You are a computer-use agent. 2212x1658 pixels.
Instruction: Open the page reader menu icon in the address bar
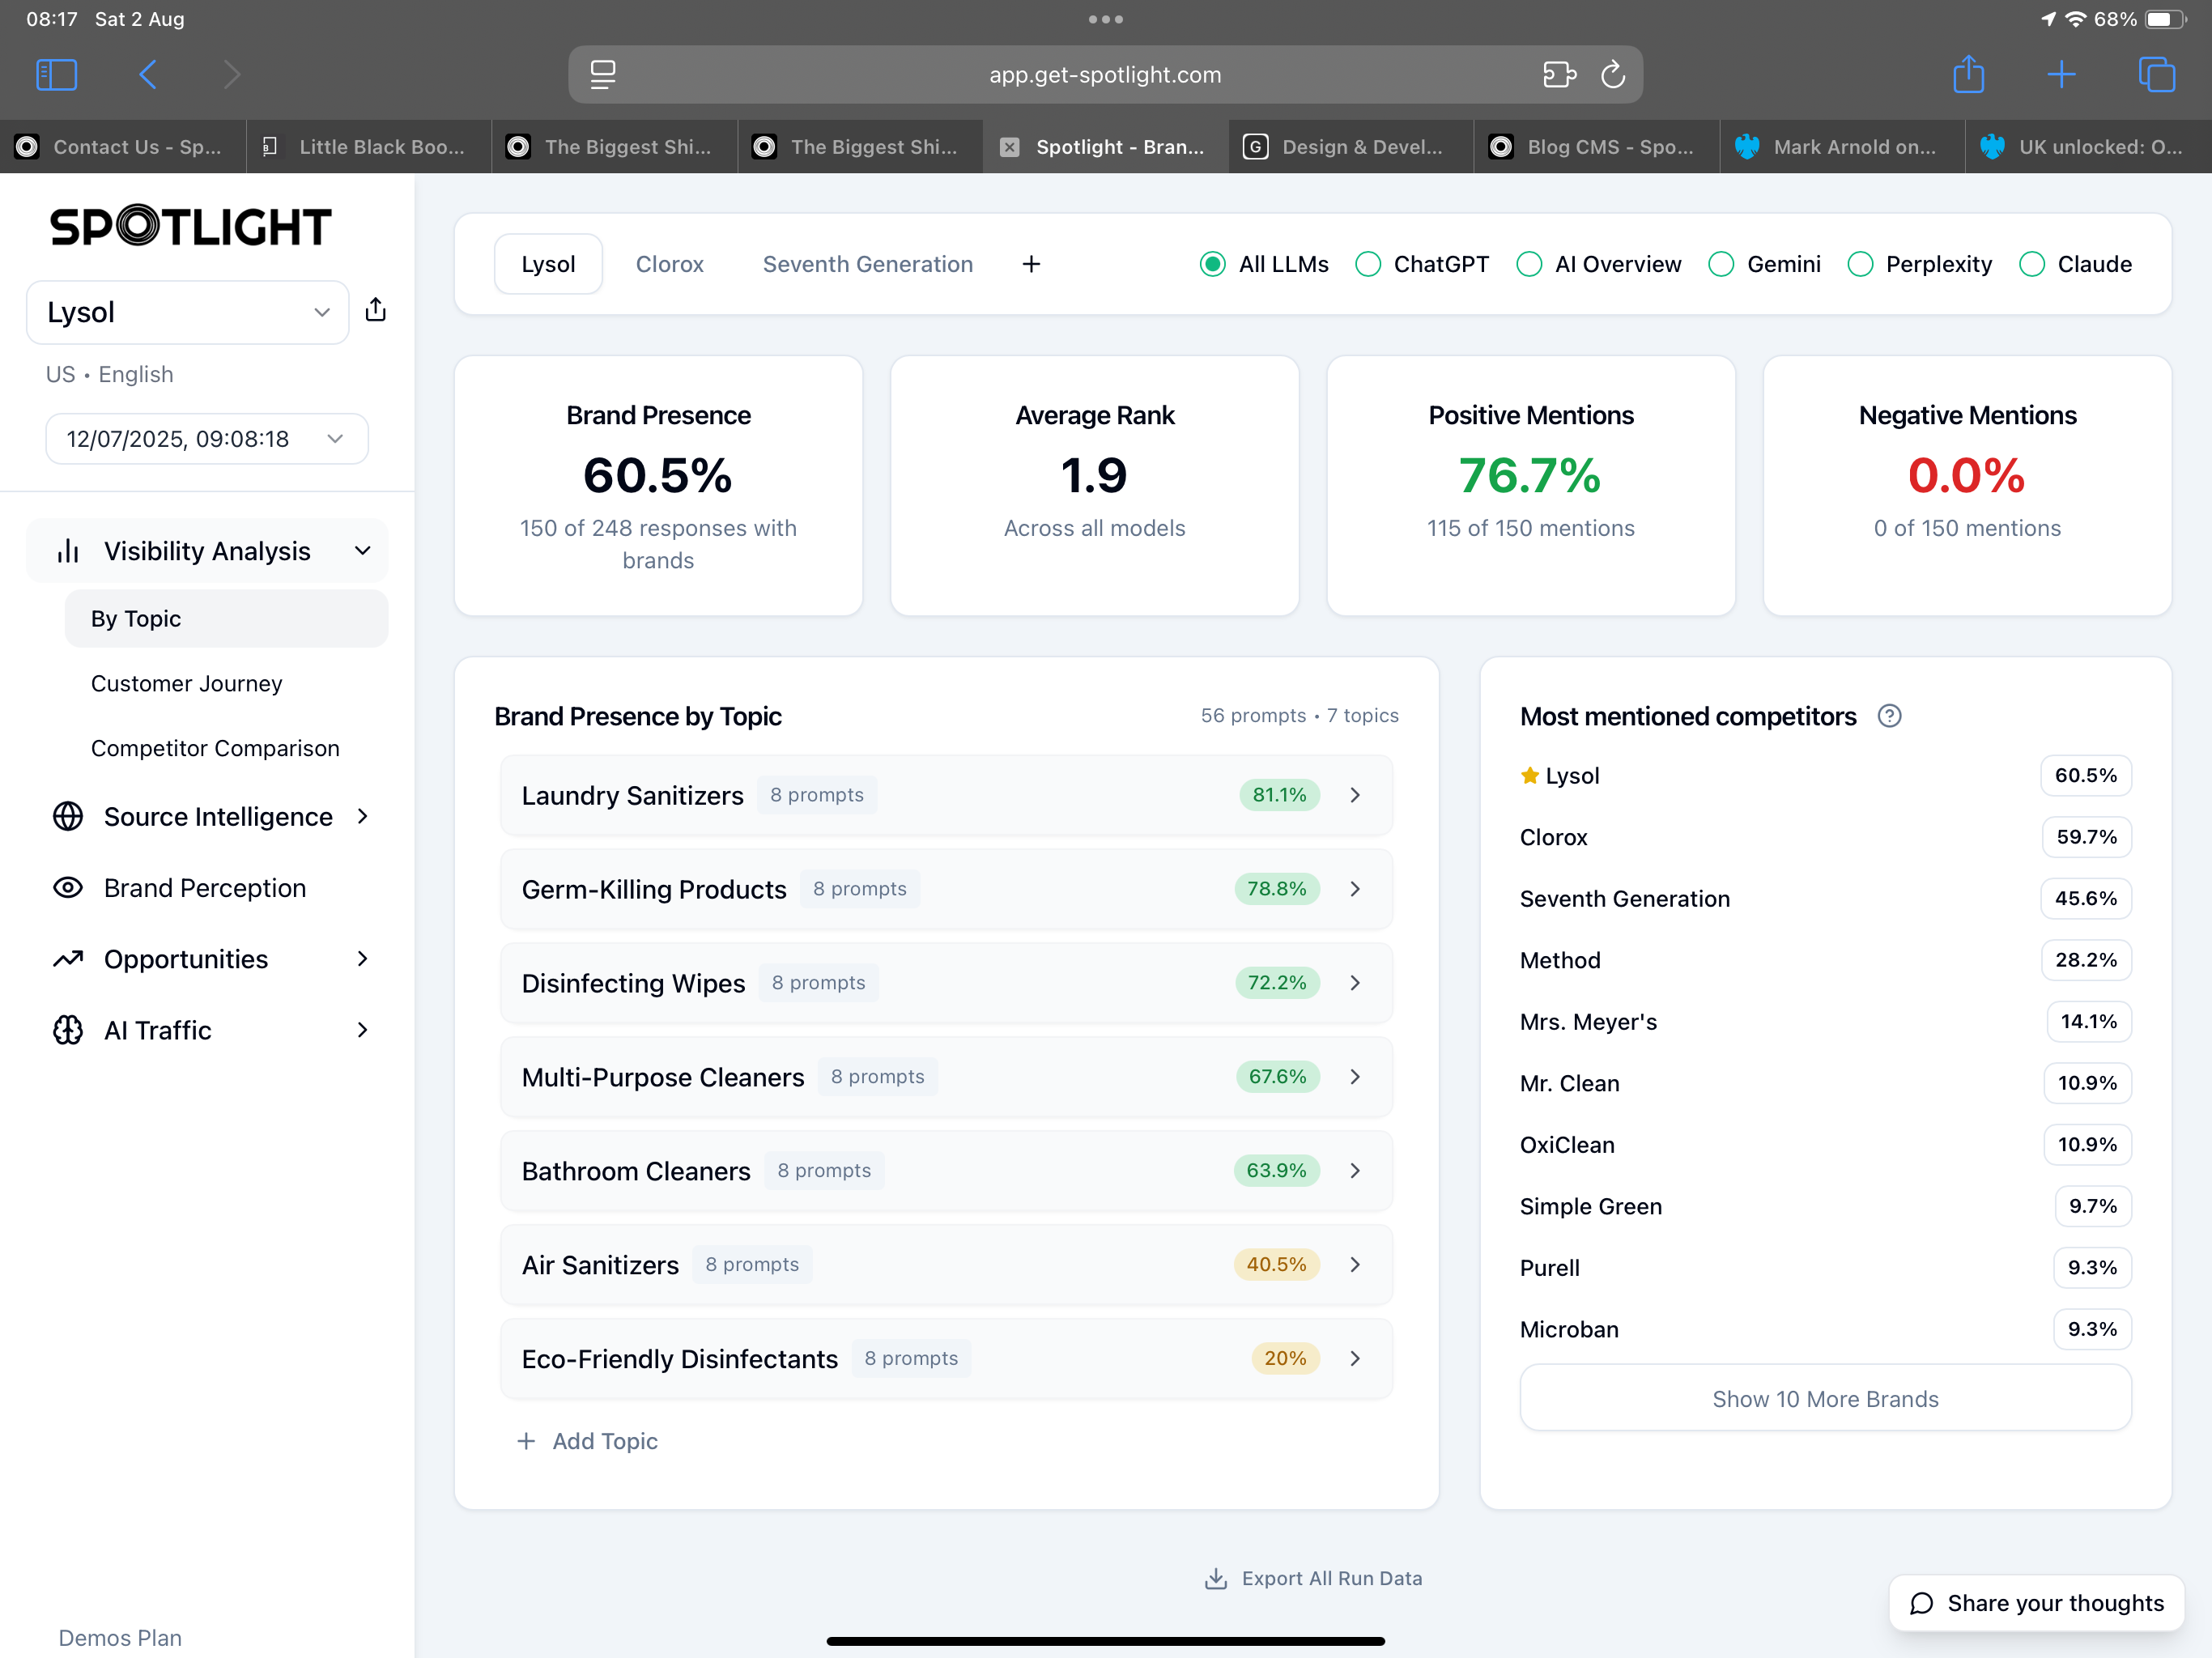603,74
